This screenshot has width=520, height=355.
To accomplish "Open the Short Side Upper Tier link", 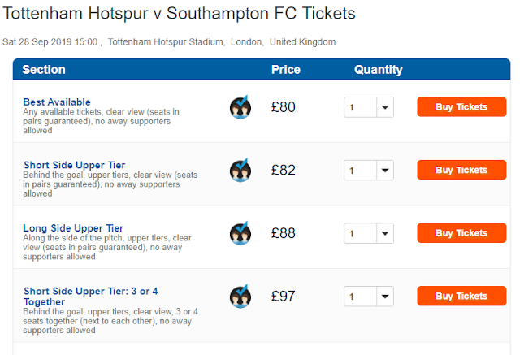I will [x=75, y=165].
